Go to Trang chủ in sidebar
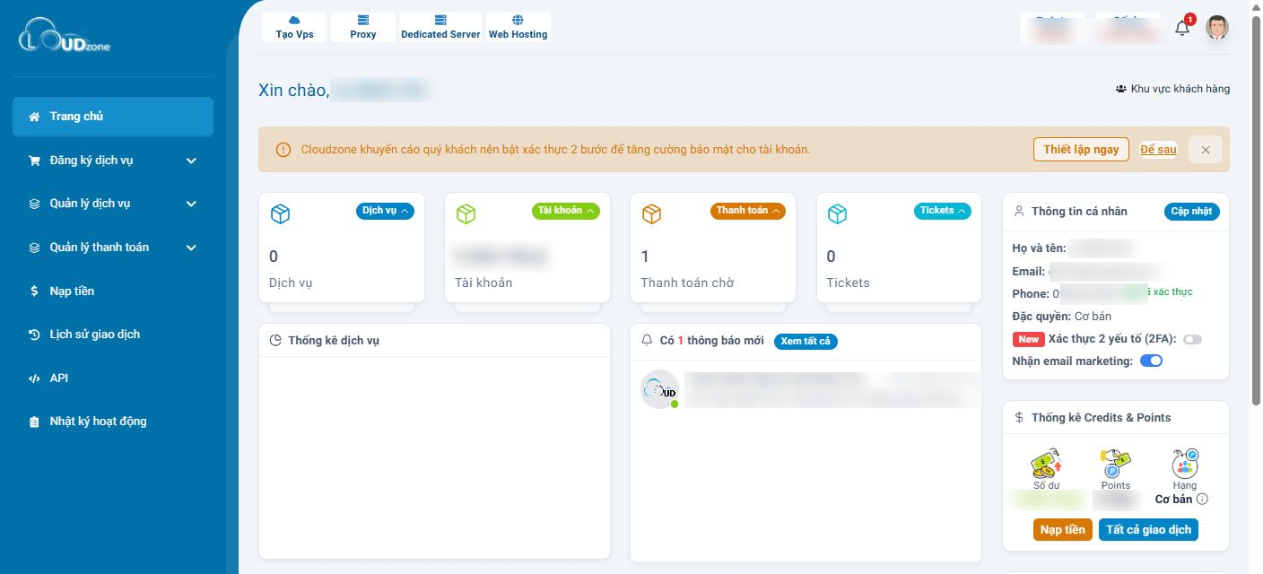The width and height of the screenshot is (1263, 574). click(x=113, y=117)
